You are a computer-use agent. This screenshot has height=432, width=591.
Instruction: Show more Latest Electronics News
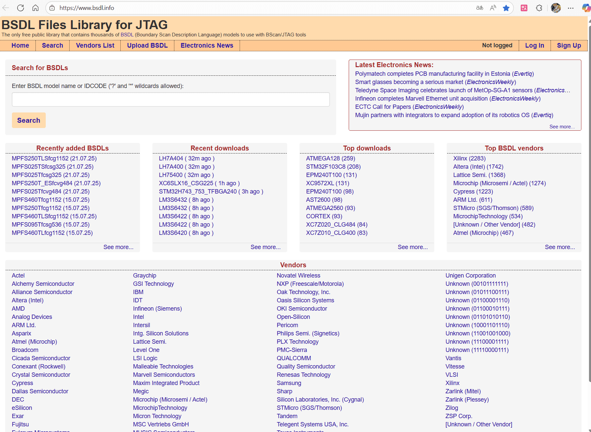[561, 127]
